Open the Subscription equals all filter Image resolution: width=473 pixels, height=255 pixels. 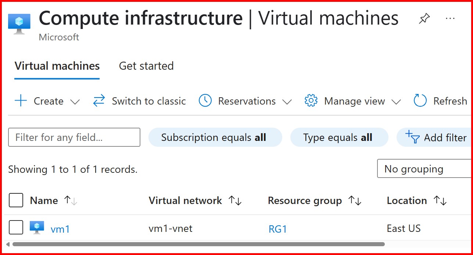pos(215,137)
